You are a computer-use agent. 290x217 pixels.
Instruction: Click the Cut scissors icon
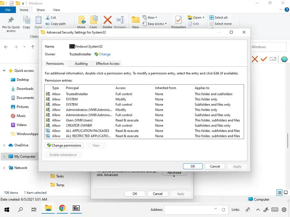(48, 18)
